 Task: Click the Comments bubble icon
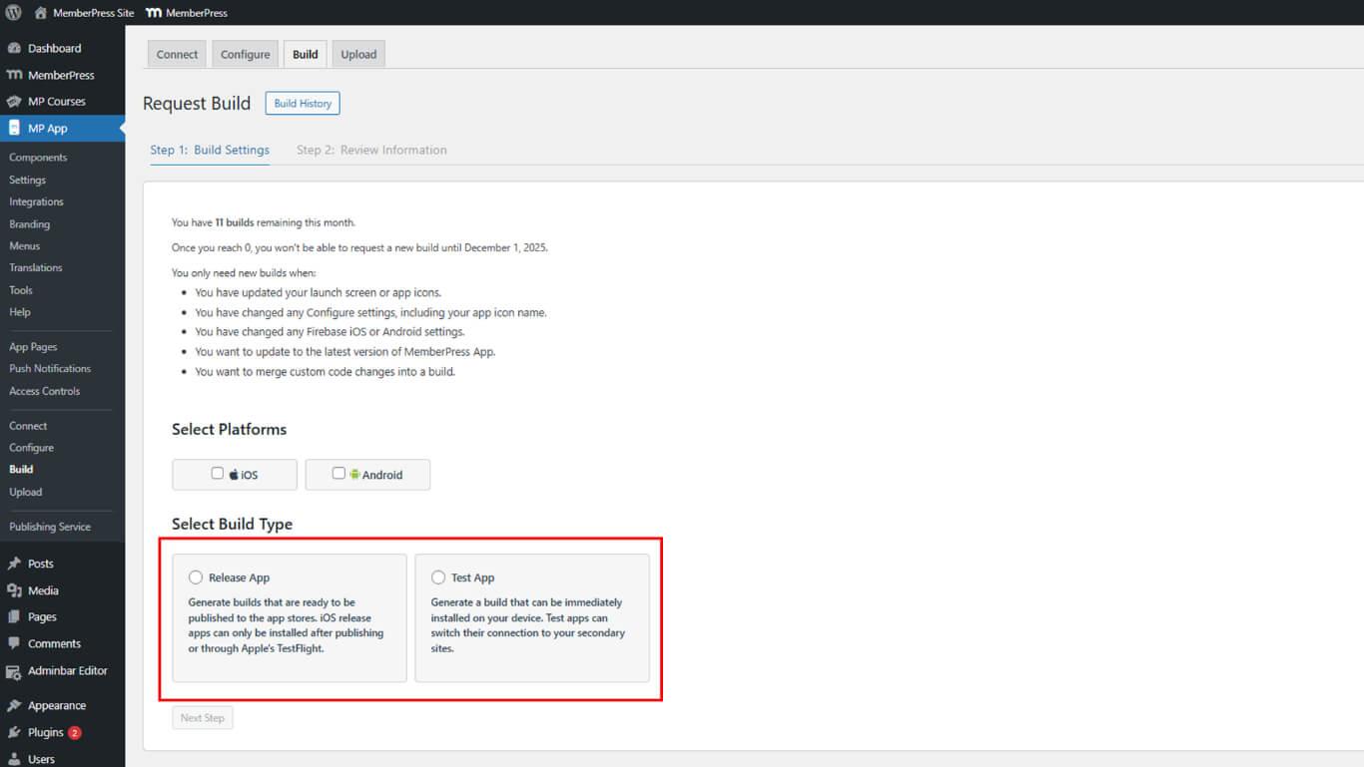(x=14, y=644)
